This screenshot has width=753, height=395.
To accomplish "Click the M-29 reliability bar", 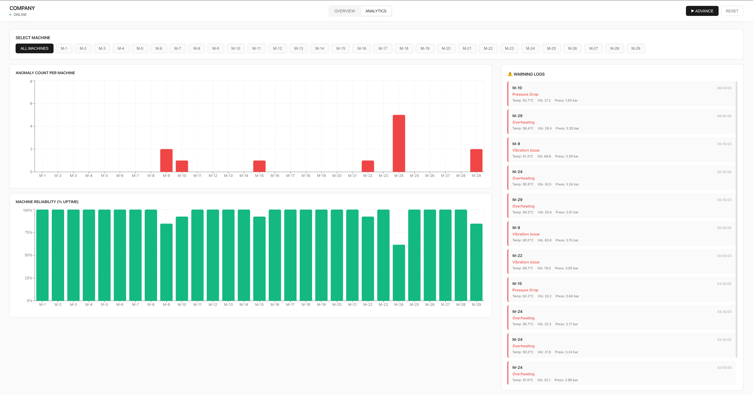I will pos(476,262).
